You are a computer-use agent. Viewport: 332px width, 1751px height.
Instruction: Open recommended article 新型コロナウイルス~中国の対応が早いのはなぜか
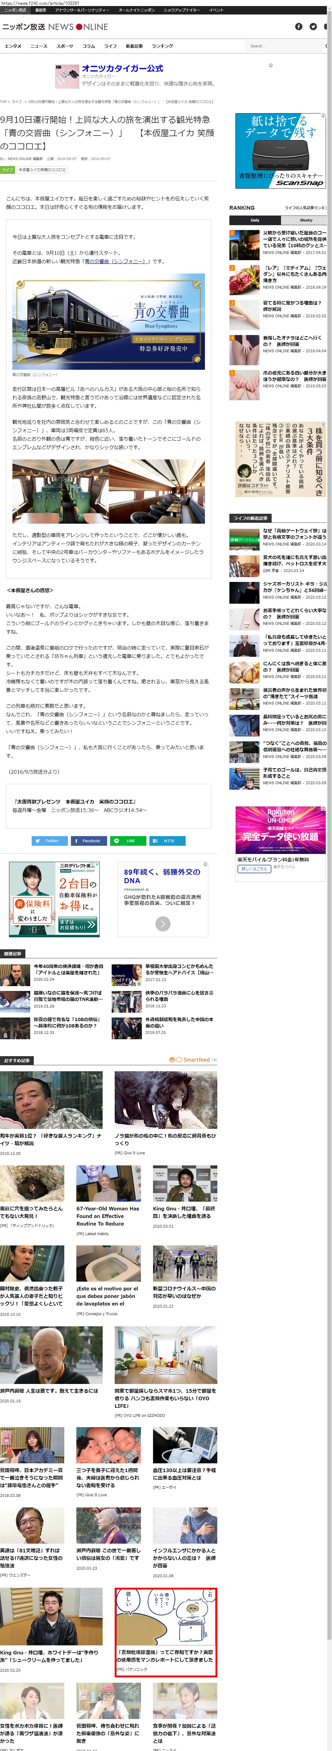(x=184, y=1292)
